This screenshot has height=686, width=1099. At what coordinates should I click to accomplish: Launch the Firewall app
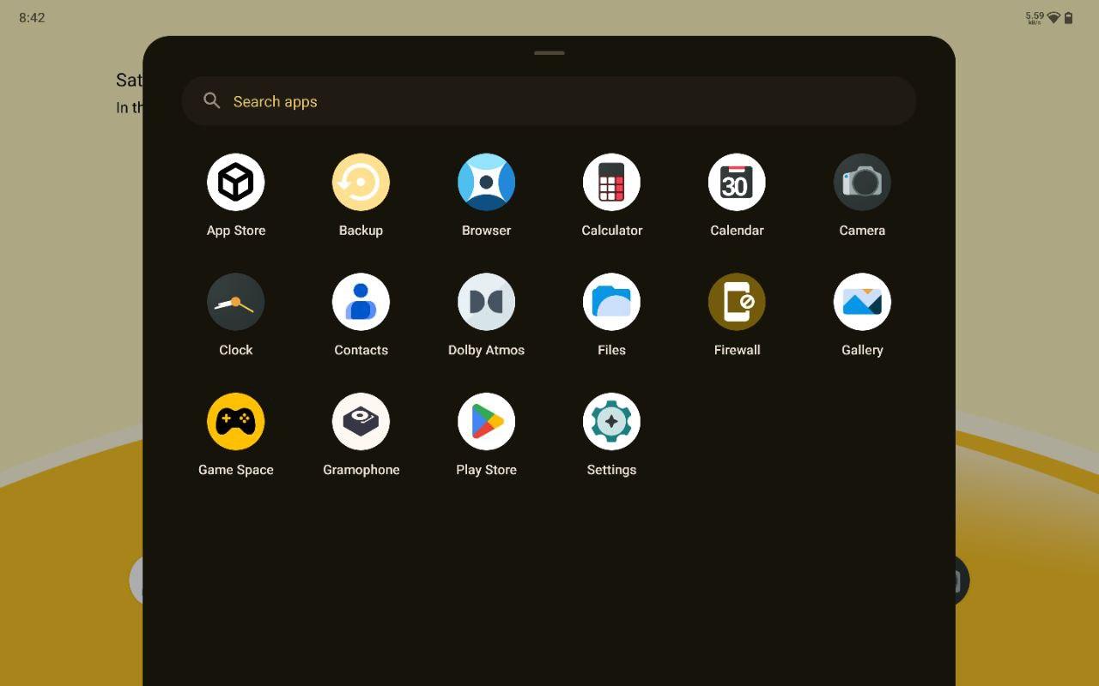pos(737,302)
